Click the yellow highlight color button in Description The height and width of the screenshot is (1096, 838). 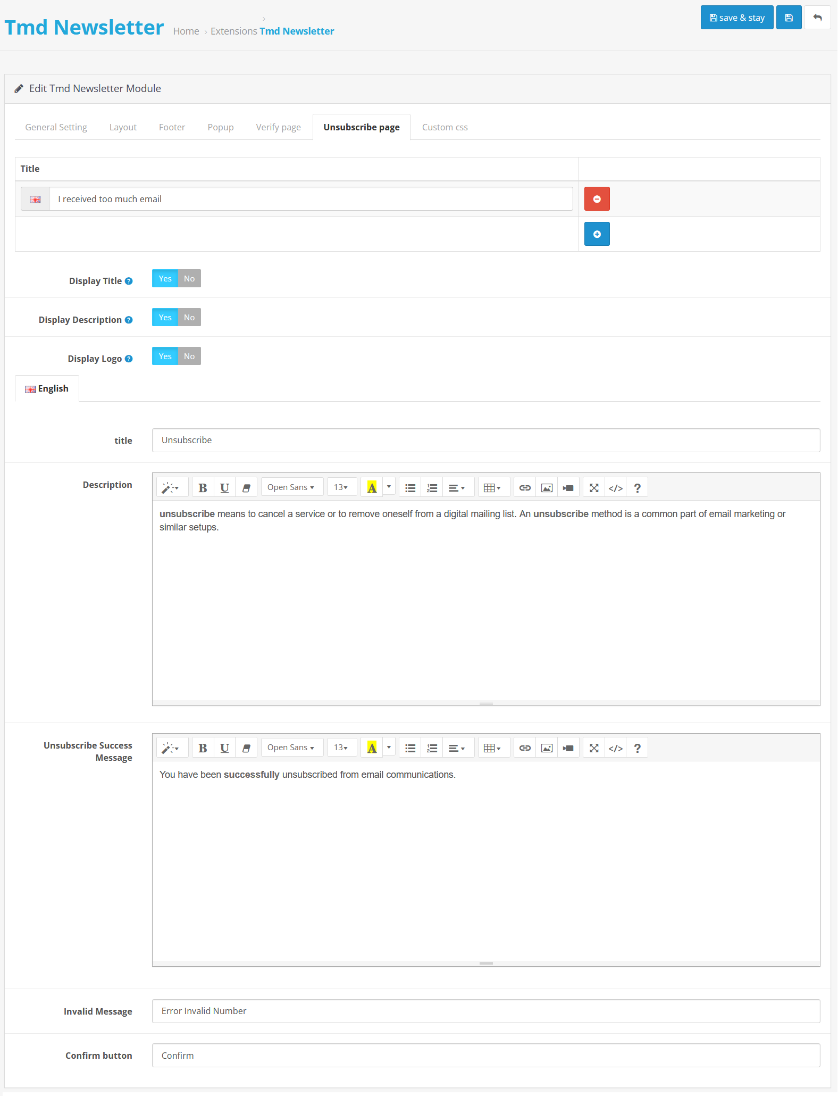coord(372,488)
